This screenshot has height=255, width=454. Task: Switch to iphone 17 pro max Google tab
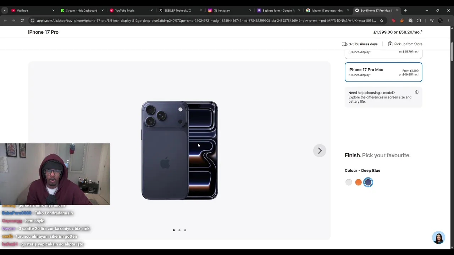(x=328, y=11)
